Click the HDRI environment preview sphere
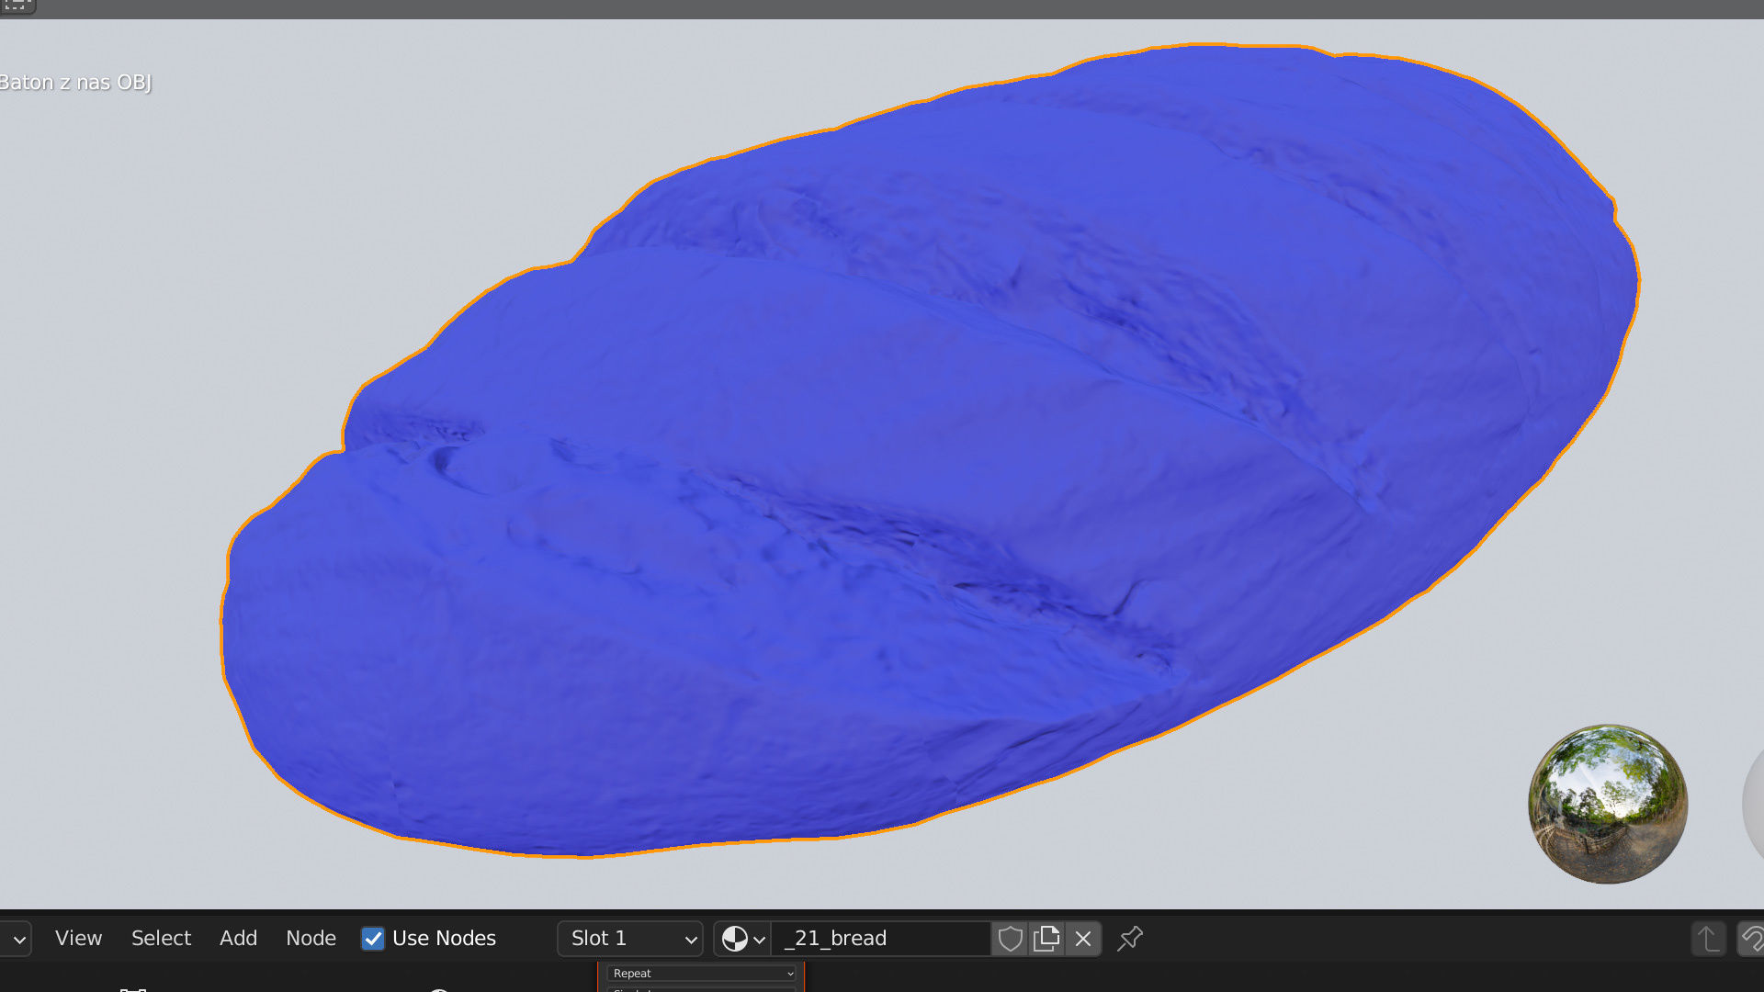Image resolution: width=1764 pixels, height=992 pixels. [x=1607, y=804]
